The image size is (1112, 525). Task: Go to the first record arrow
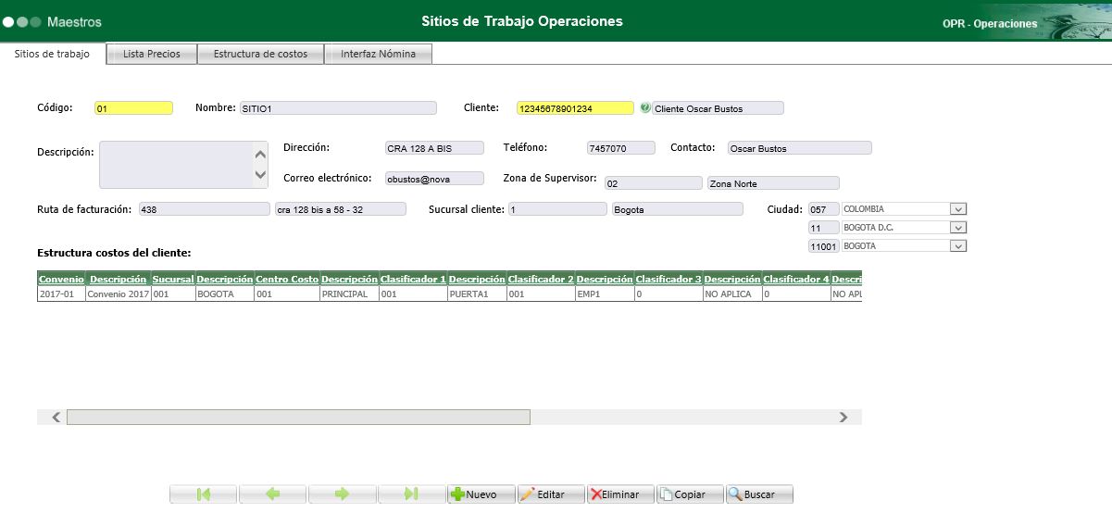click(x=204, y=494)
